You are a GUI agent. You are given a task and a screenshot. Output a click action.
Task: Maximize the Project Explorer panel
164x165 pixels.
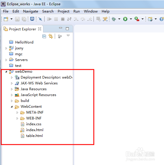67,29
